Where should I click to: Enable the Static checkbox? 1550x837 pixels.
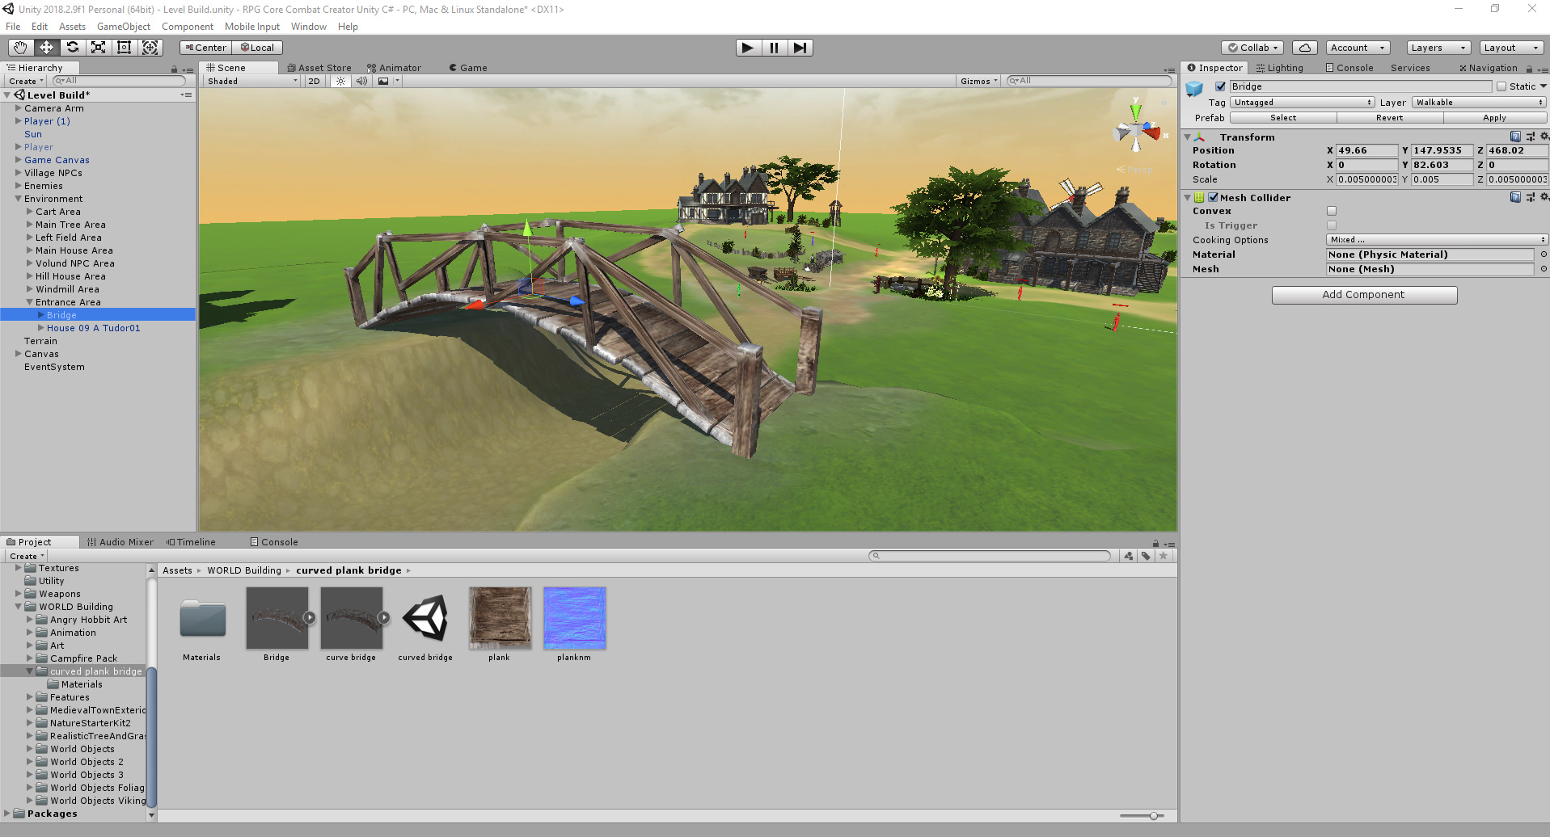[1501, 86]
